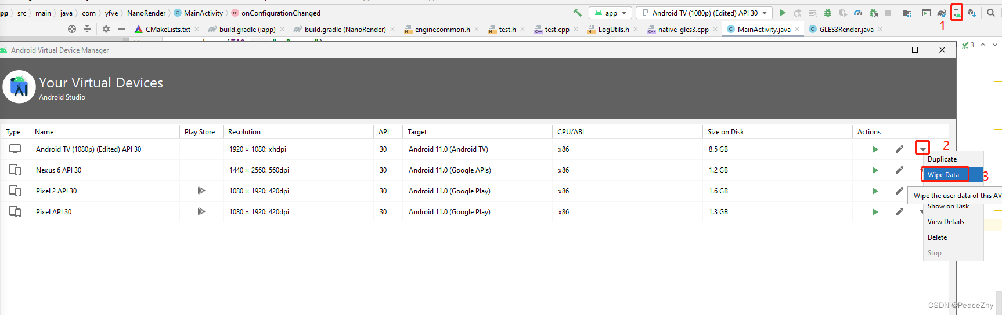Hide the project panel with minus icon

[x=121, y=29]
